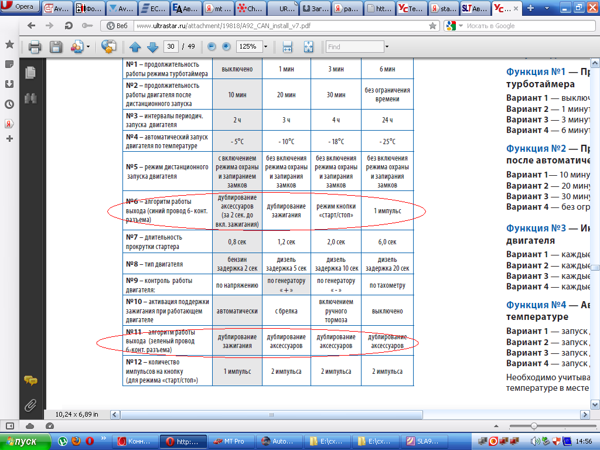Image resolution: width=600 pixels, height=450 pixels.
Task: Switch to the "Ch..." tab
Action: point(251,8)
